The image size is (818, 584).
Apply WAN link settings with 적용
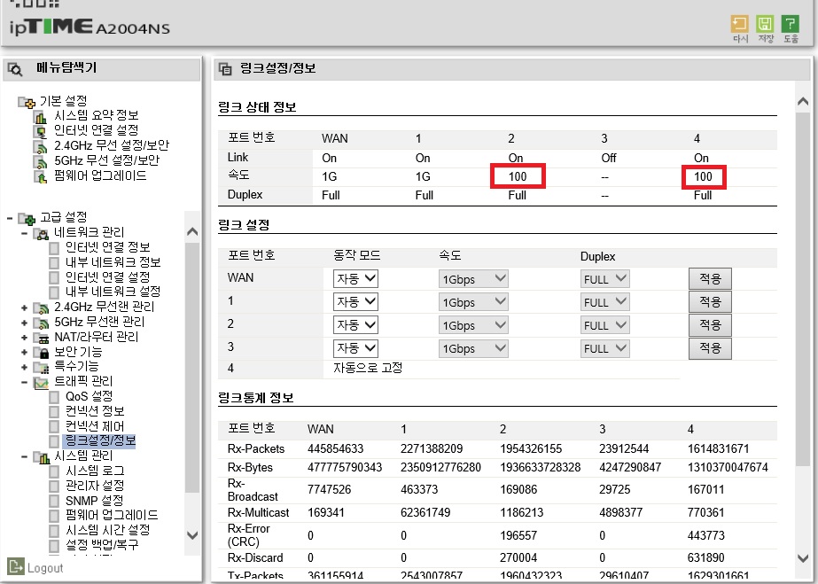(710, 279)
